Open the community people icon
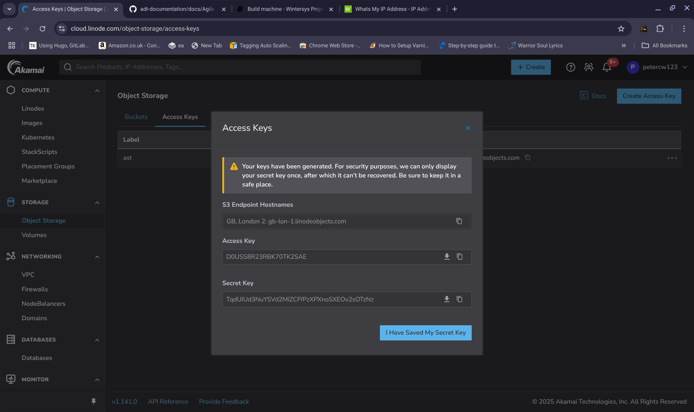 click(x=588, y=67)
